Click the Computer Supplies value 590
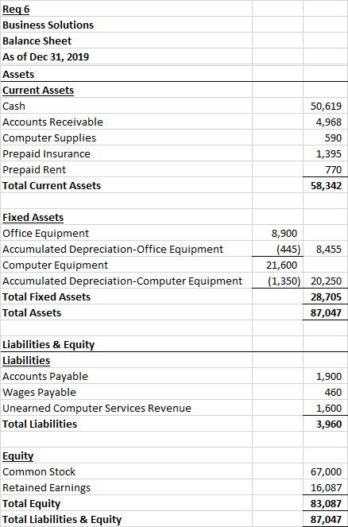Viewport: 348px width, 527px height. 333,138
